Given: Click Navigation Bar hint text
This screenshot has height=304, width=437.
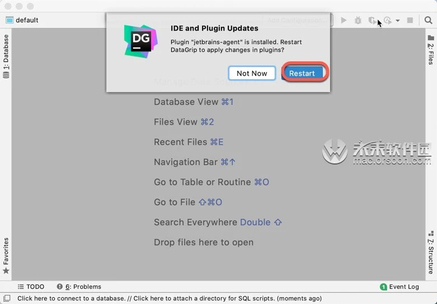Looking at the screenshot, I should [195, 162].
